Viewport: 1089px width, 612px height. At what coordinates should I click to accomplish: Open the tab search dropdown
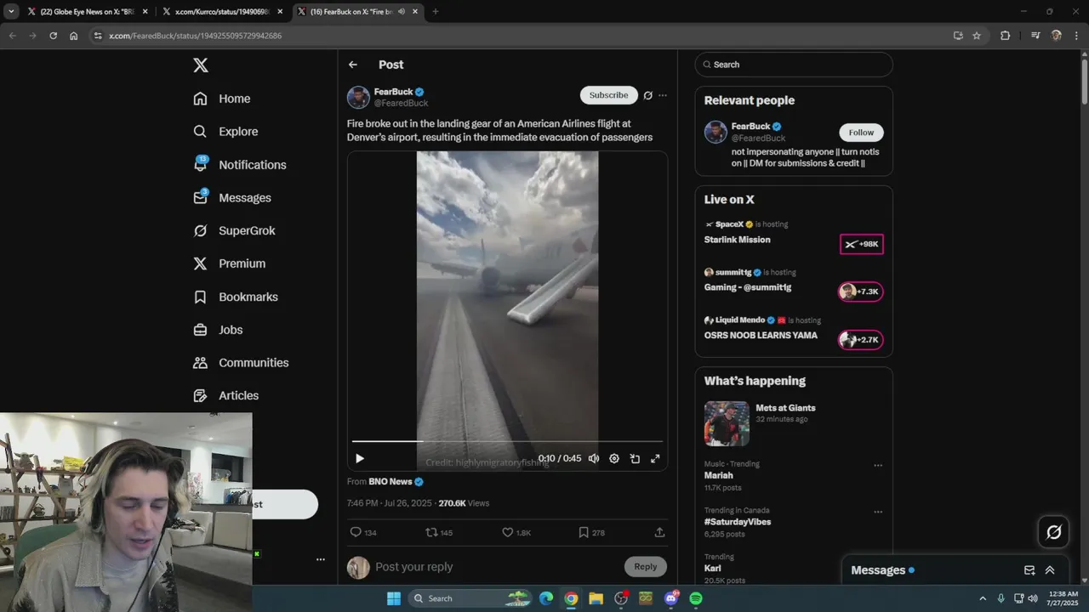(x=11, y=12)
